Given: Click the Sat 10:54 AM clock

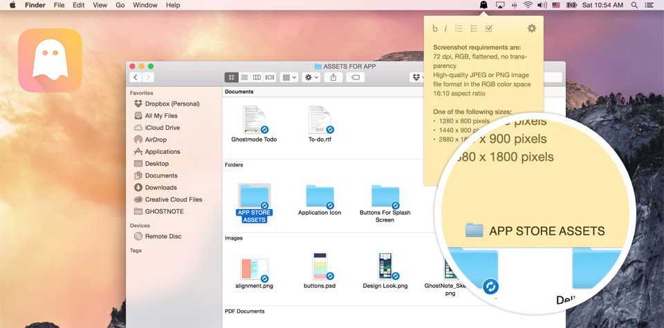Looking at the screenshot, I should point(602,5).
